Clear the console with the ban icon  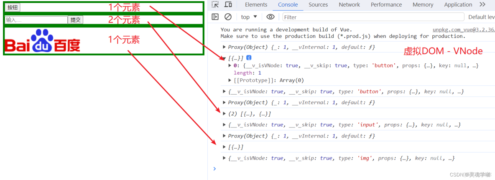click(228, 17)
